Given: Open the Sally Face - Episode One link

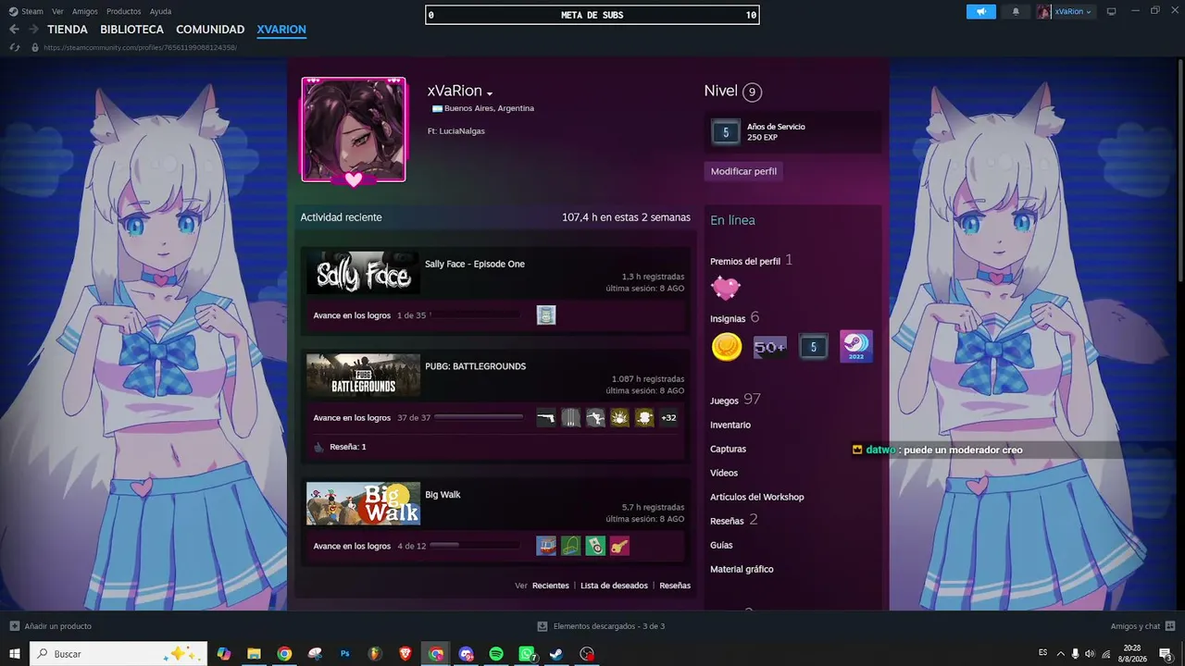Looking at the screenshot, I should [x=475, y=264].
